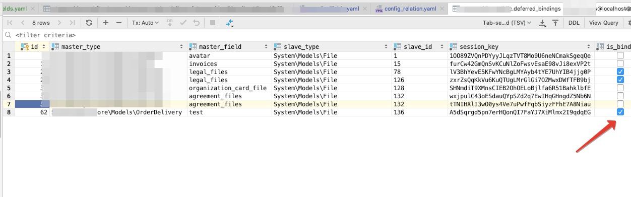631x197 pixels.
Task: Click the session_key column icon
Action: pyautogui.click(x=454, y=46)
